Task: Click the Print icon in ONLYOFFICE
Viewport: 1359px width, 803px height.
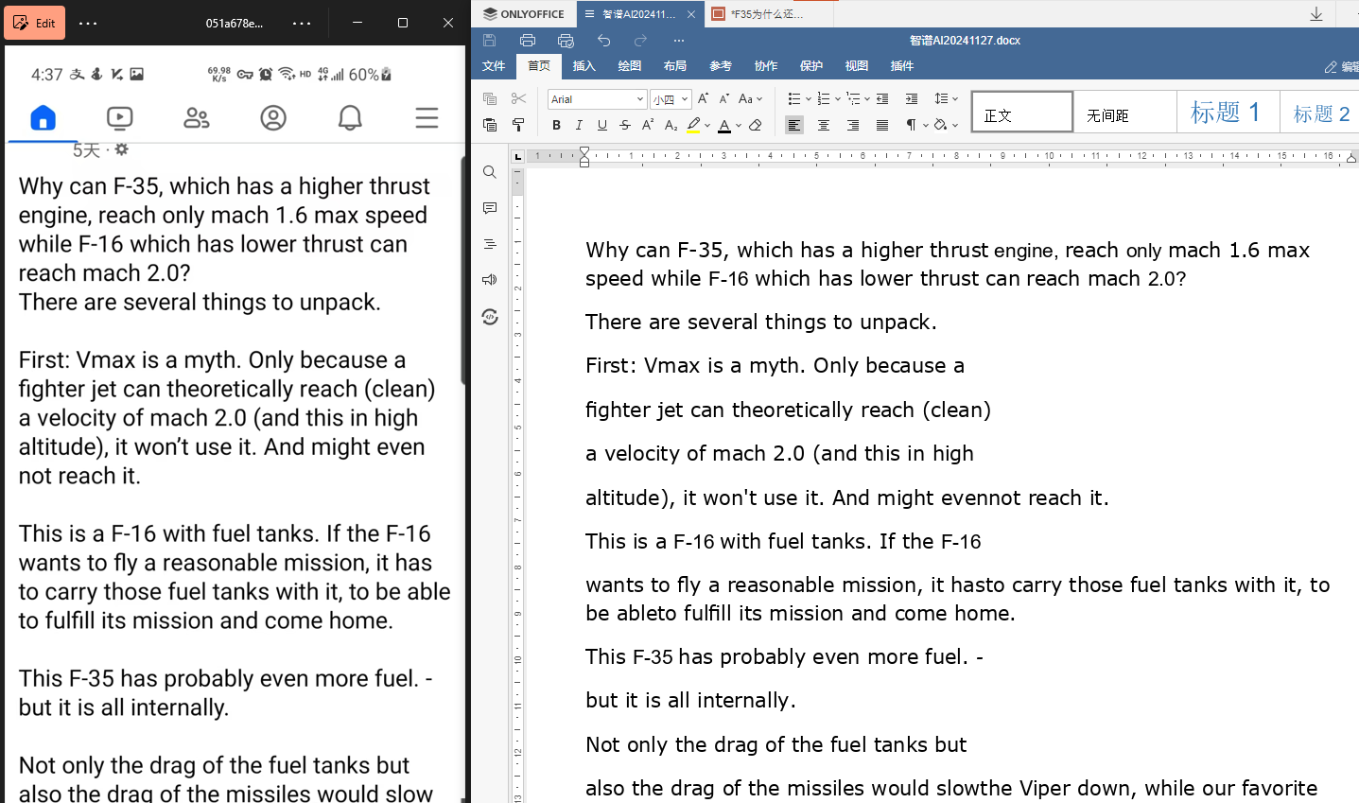Action: click(528, 40)
